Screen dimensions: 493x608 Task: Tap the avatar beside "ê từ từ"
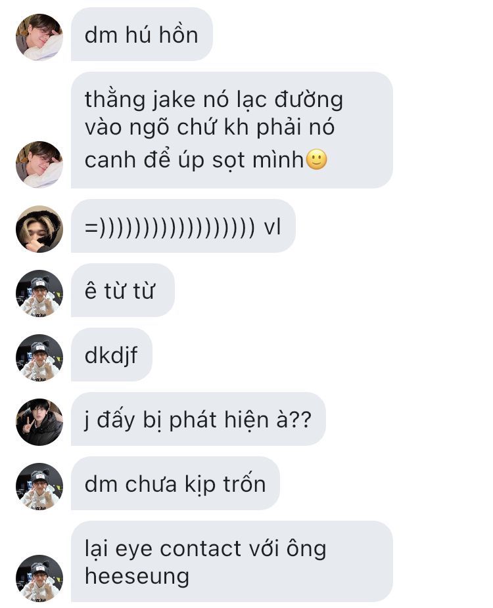[39, 293]
